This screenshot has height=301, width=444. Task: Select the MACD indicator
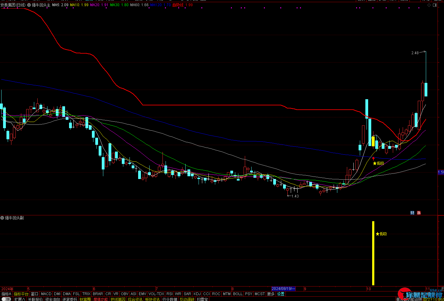[46, 294]
